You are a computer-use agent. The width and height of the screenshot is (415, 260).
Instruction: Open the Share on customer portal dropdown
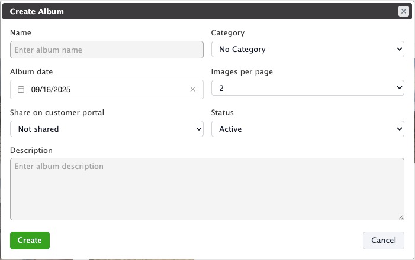pyautogui.click(x=107, y=129)
